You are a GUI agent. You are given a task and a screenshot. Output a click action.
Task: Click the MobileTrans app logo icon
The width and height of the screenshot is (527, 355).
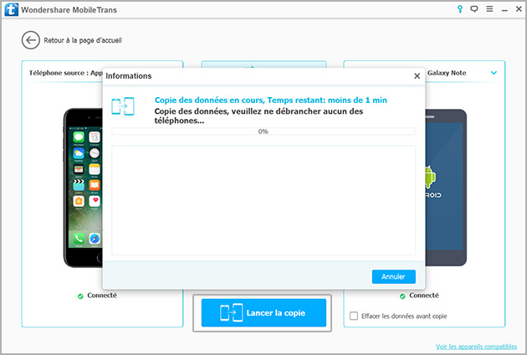point(11,9)
